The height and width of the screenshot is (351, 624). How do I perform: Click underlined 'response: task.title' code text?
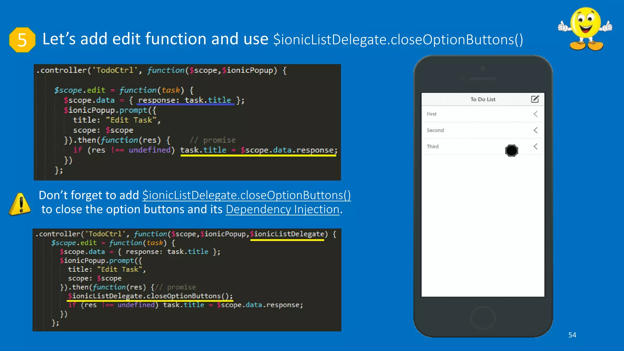(185, 100)
